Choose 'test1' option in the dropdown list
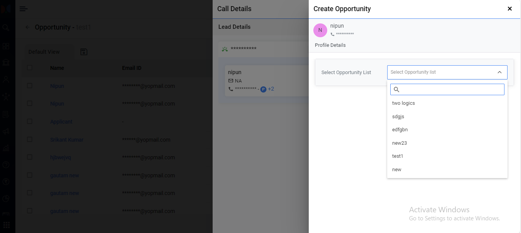521x233 pixels. tap(398, 156)
